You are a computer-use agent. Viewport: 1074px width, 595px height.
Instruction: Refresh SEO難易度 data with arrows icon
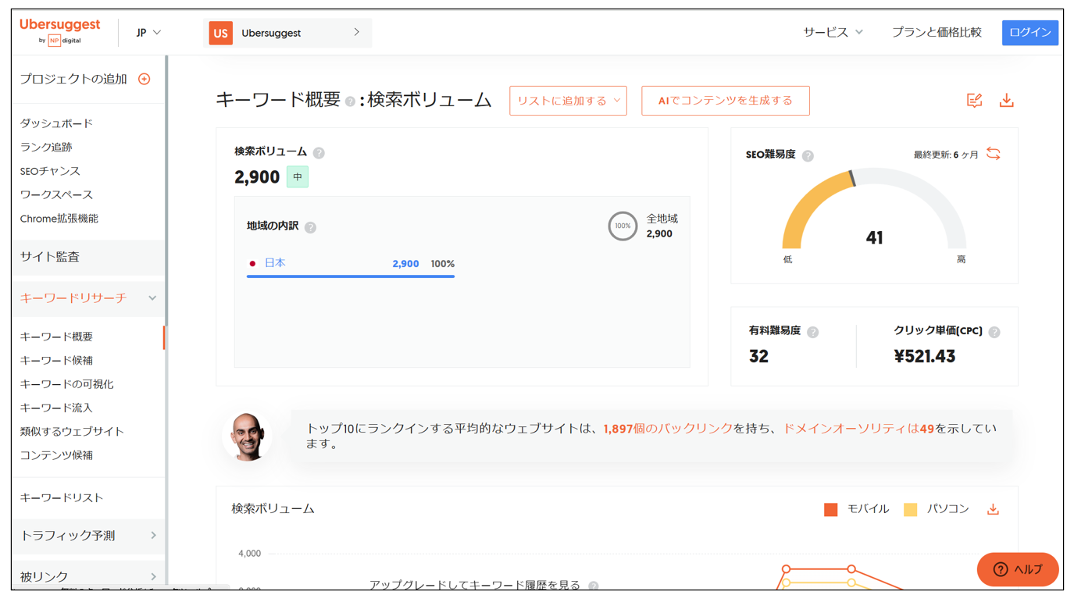pyautogui.click(x=994, y=154)
